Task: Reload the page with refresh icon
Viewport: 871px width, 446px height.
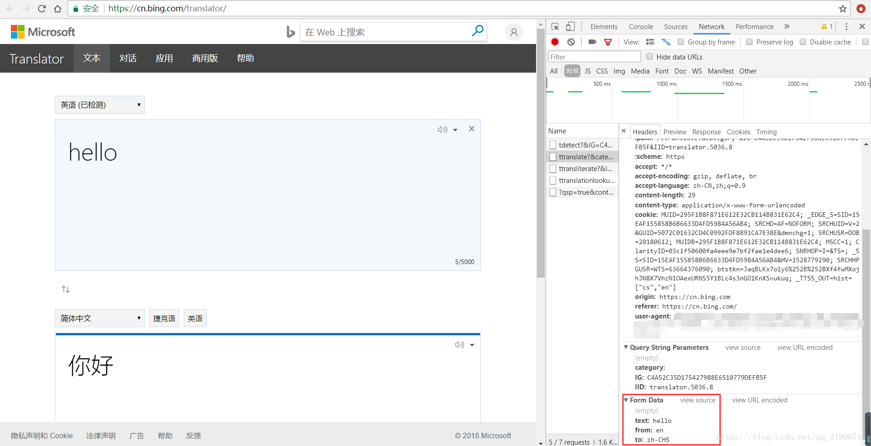Action: (x=42, y=9)
